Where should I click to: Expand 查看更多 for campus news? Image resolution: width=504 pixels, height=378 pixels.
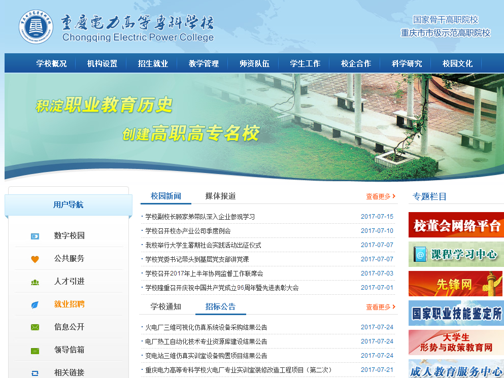pyautogui.click(x=381, y=197)
